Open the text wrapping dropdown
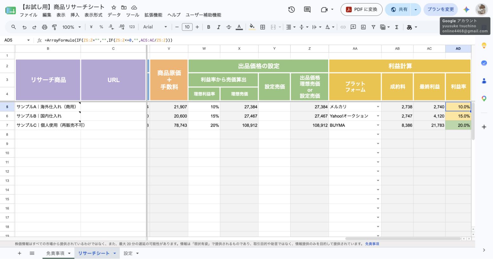 point(316,27)
